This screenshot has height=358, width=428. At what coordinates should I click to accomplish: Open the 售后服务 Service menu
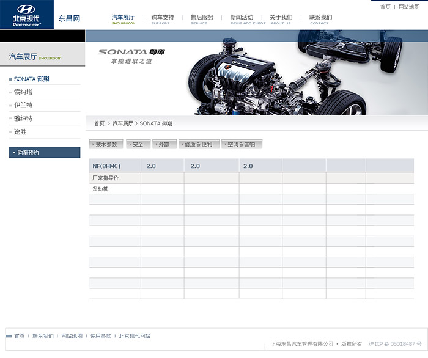[x=202, y=20]
